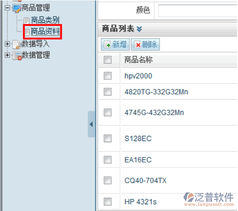Screen dimensions: 238x211
Task: Click the 数据管理 icon with red badge
Action: point(17,56)
